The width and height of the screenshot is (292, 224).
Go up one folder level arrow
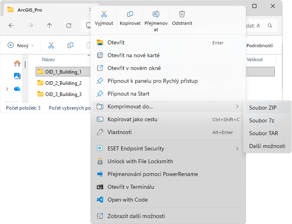[49, 26]
